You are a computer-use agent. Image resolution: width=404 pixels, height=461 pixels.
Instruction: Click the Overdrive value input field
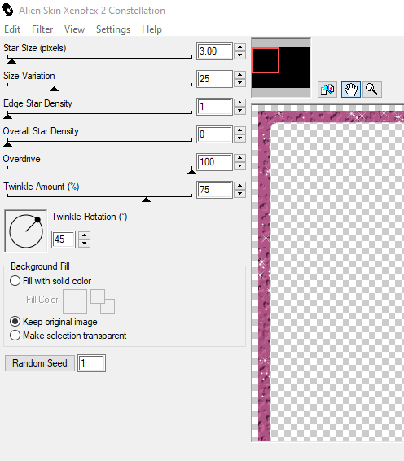pos(215,162)
